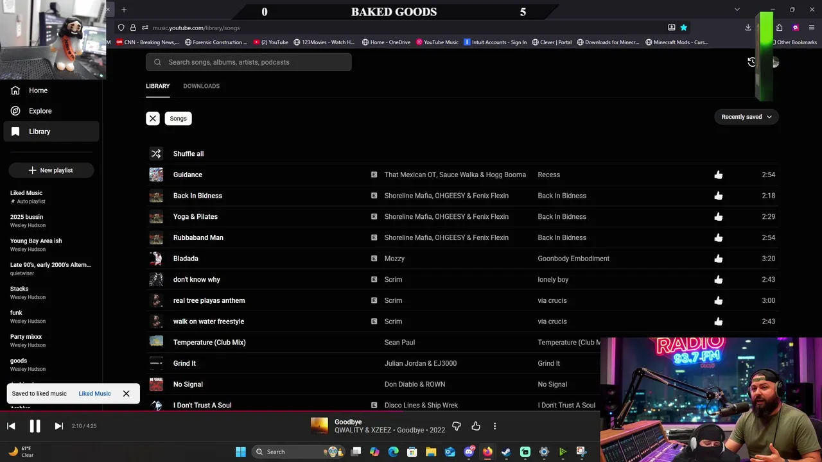
Task: Click the Temperature (Club Mix) thumbnail
Action: pos(156,342)
